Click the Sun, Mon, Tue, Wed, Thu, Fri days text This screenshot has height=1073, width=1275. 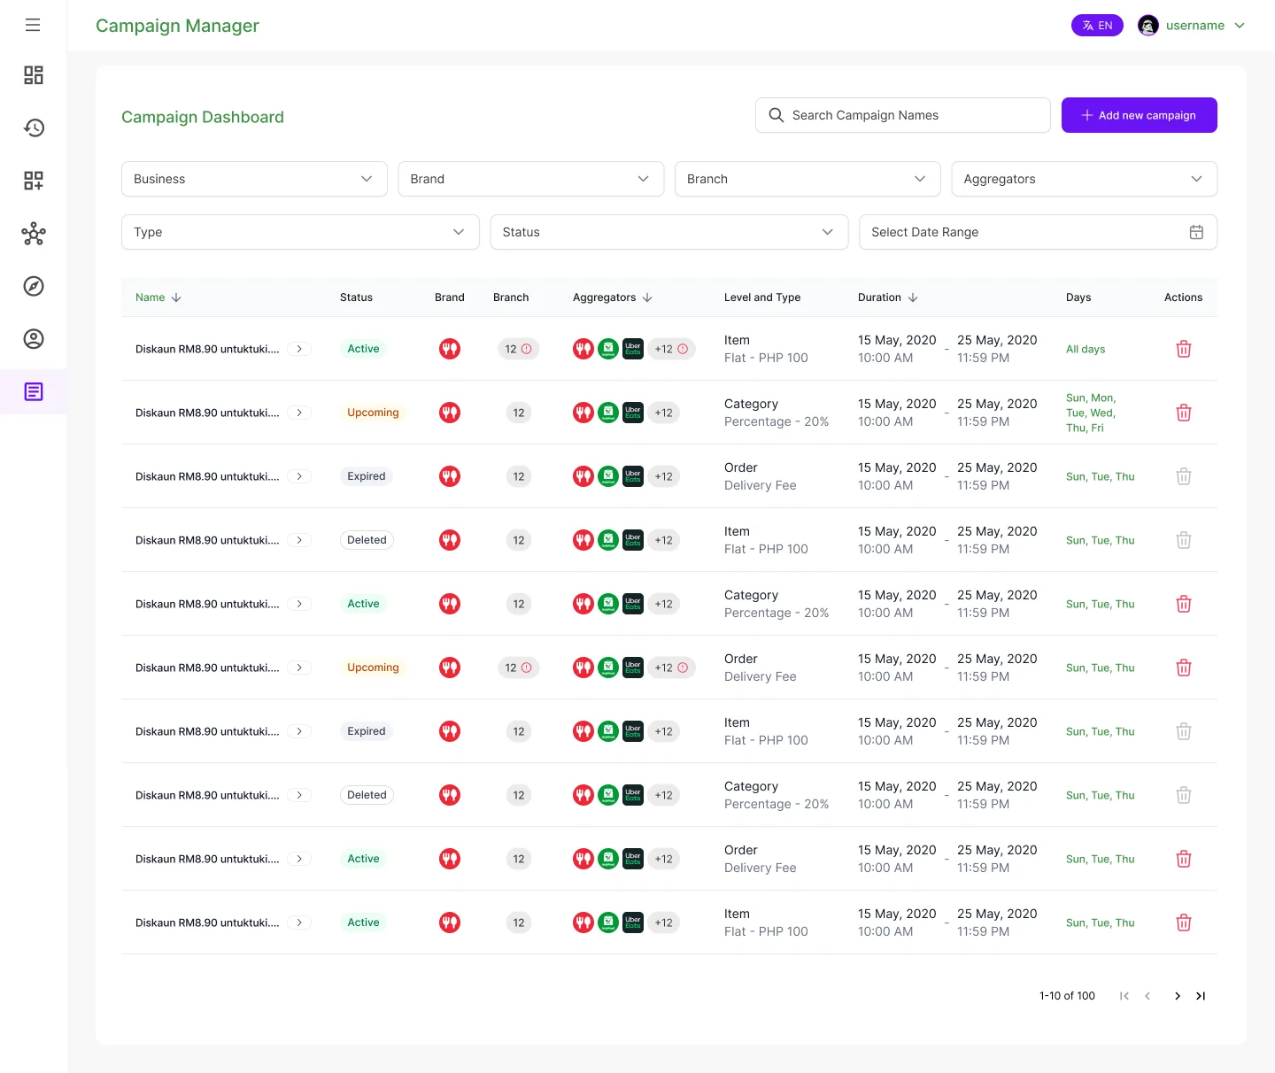[1091, 413]
